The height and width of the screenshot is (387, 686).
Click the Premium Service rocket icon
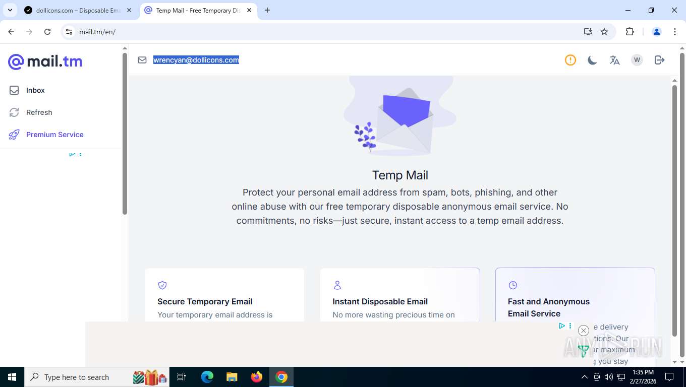click(x=14, y=135)
